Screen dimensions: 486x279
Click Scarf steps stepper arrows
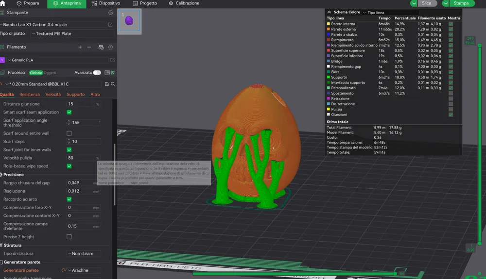click(69, 142)
